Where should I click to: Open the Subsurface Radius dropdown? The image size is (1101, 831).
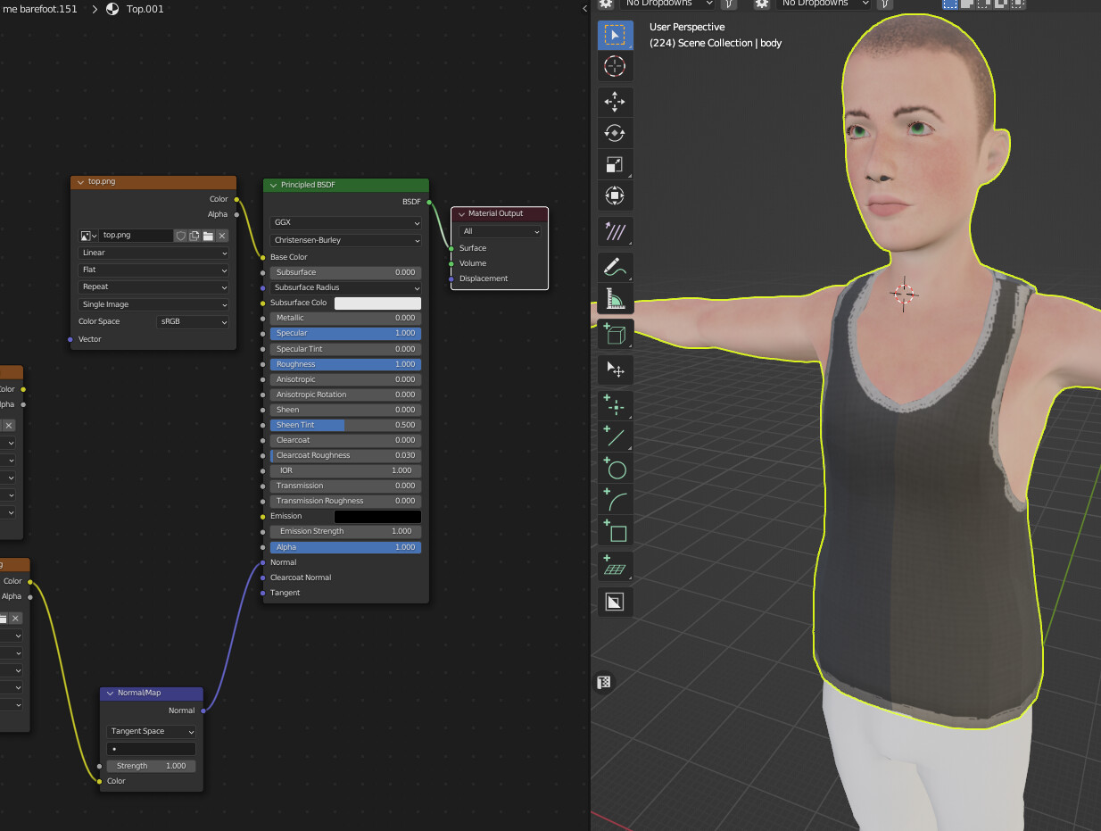[346, 287]
